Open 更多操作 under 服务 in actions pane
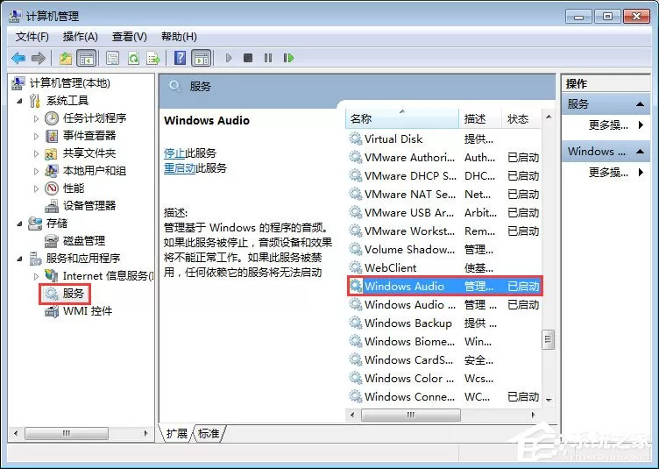Image resolution: width=659 pixels, height=469 pixels. click(x=608, y=125)
